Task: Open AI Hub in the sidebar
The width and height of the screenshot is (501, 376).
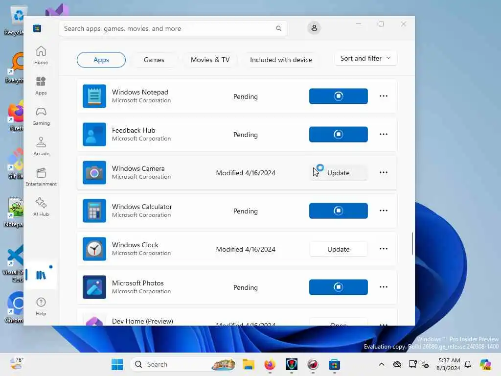Action: (41, 207)
